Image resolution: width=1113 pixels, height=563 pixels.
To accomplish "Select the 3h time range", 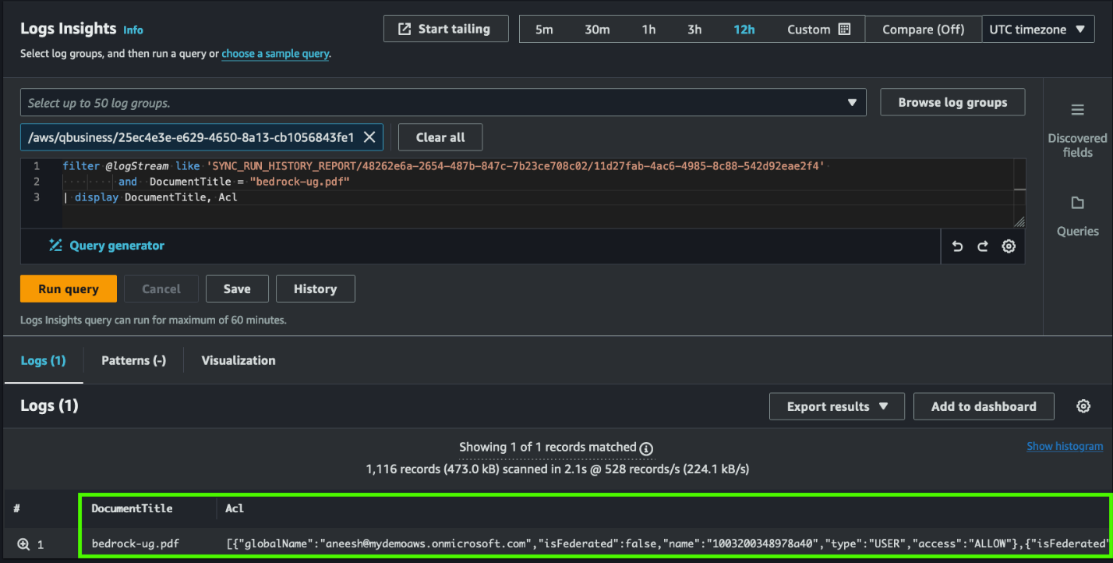I will (694, 30).
